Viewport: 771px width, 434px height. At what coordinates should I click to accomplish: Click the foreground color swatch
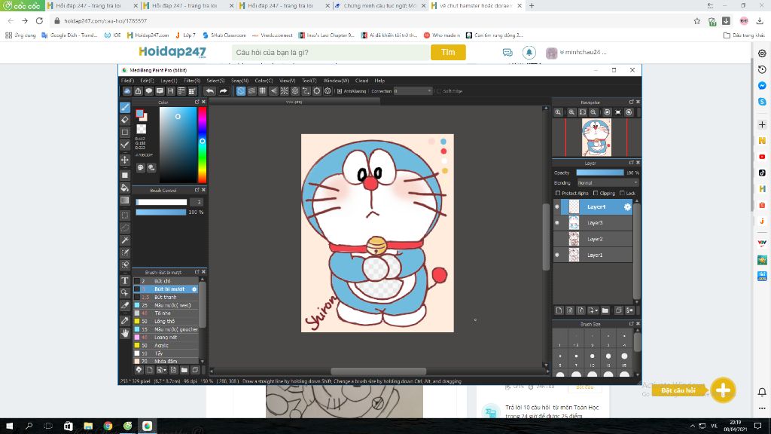tap(139, 114)
